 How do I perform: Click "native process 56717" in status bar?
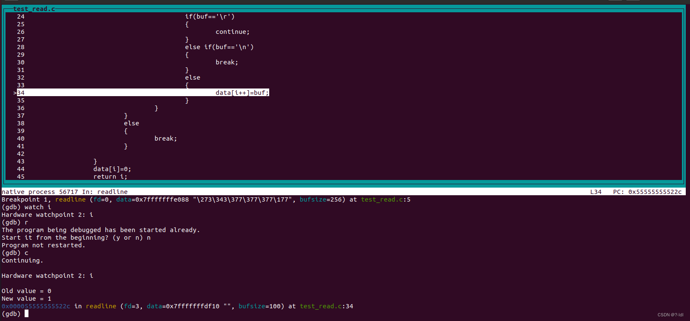tap(40, 192)
